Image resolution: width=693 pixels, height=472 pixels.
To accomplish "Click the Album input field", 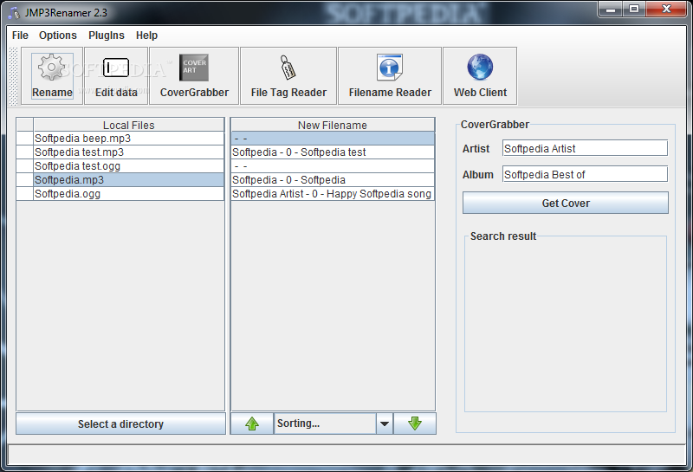I will click(x=586, y=175).
